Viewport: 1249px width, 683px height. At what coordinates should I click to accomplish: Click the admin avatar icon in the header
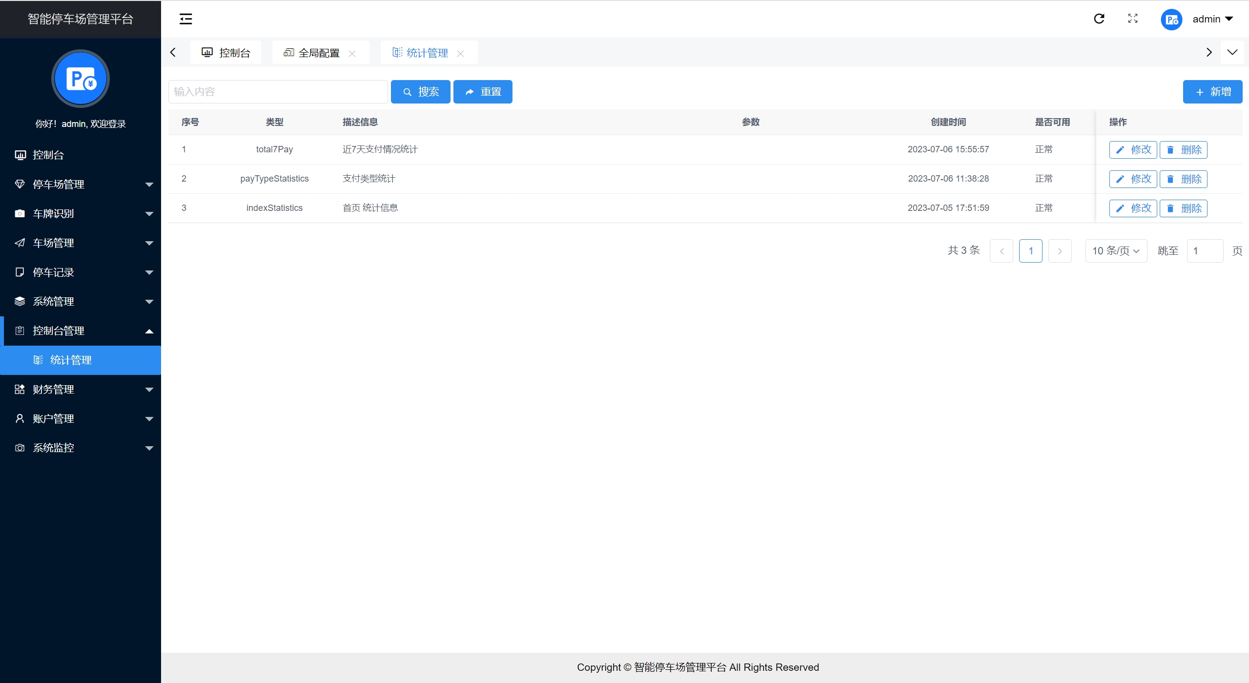point(1171,20)
